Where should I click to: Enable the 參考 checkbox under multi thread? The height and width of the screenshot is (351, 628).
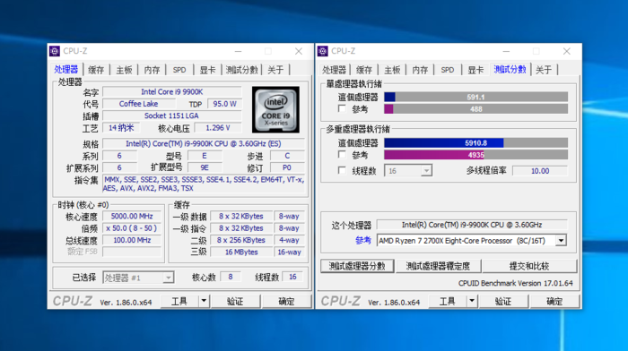point(342,155)
